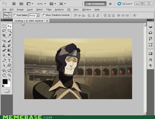This screenshot has height=119, width=155.
Task: Select the Untitled-1 document tab
Action: pos(29,21)
